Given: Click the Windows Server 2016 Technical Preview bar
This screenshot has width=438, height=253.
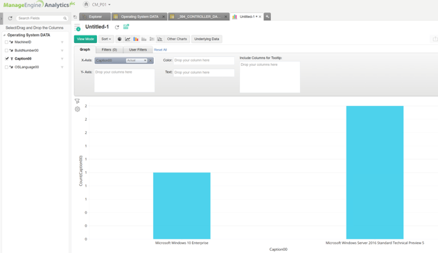Looking at the screenshot, I should pos(375,173).
